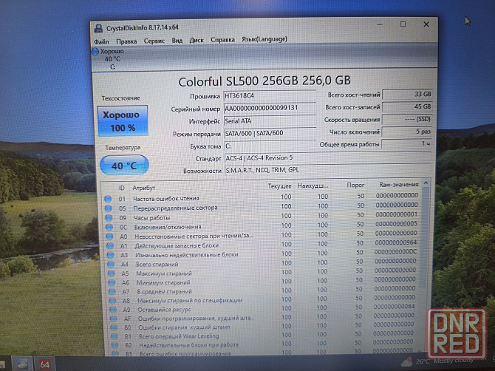Viewport: 495px width, 371px height.
Task: Click status dot for Частота ошибок чтения
Action: 108,199
